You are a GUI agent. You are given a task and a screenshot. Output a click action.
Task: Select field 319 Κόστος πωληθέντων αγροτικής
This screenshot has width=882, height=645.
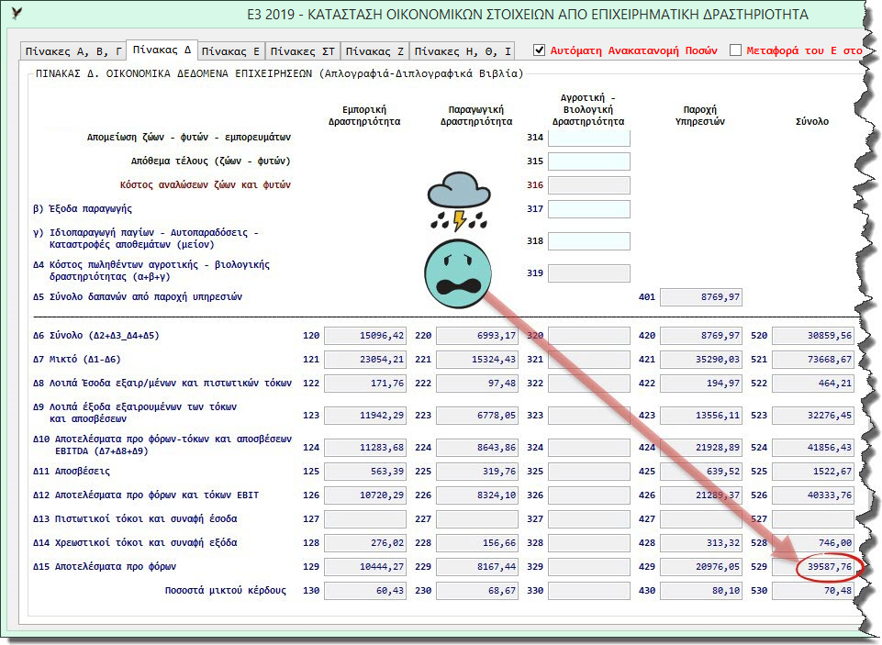tap(589, 273)
